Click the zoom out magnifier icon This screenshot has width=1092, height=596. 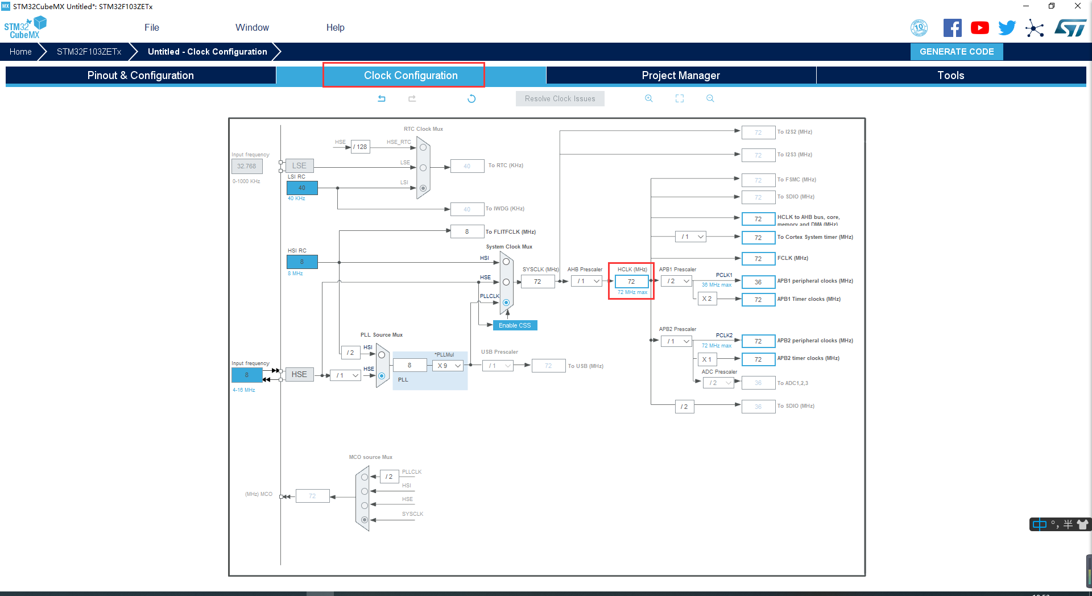[710, 98]
